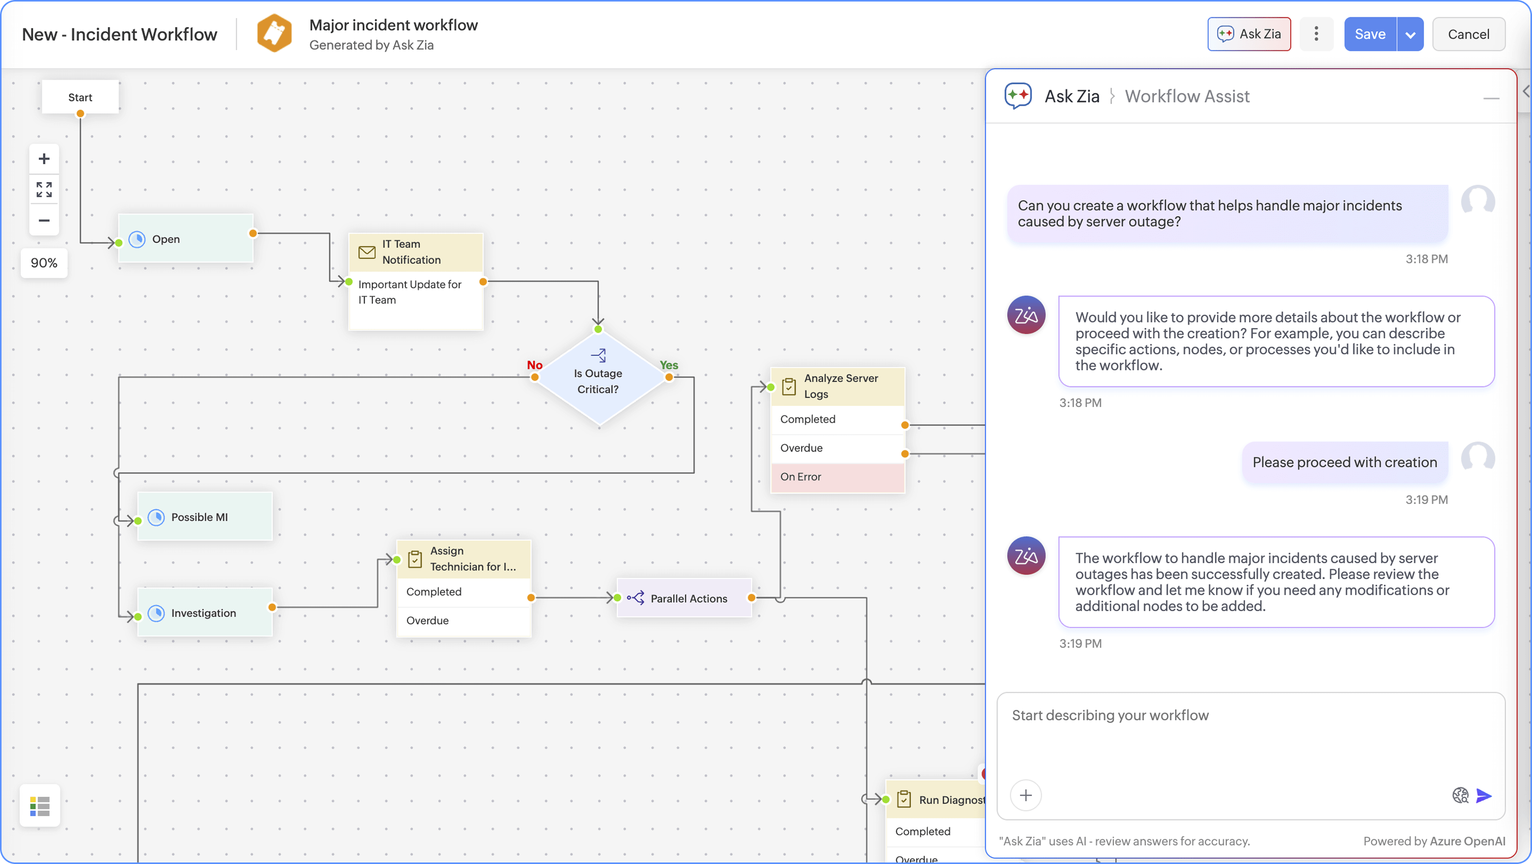Click the fit-to-screen icon

pos(44,189)
